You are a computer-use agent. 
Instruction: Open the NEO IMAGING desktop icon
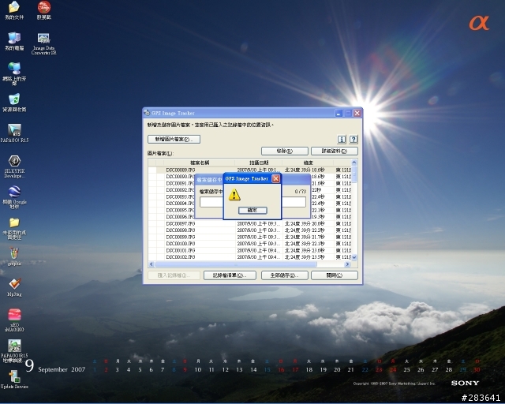[x=14, y=320]
